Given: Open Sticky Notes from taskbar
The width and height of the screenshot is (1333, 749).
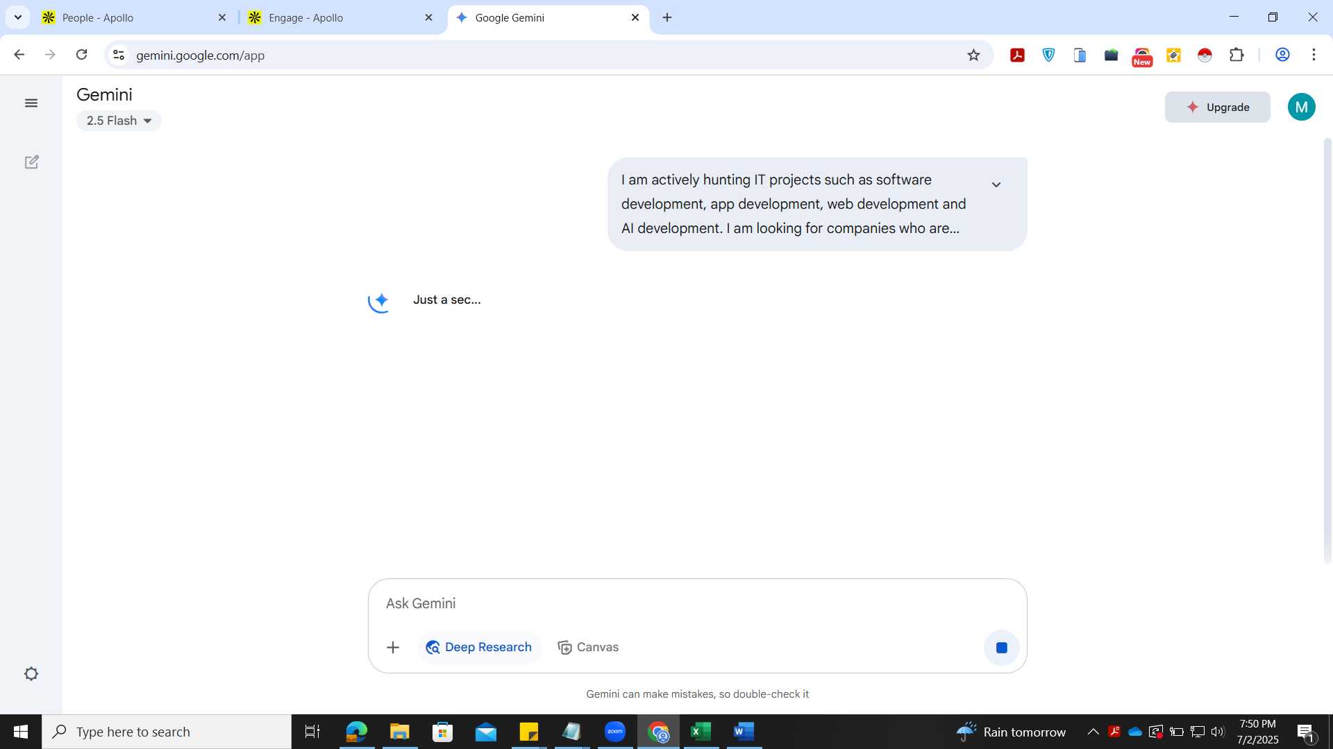Looking at the screenshot, I should pos(528,732).
